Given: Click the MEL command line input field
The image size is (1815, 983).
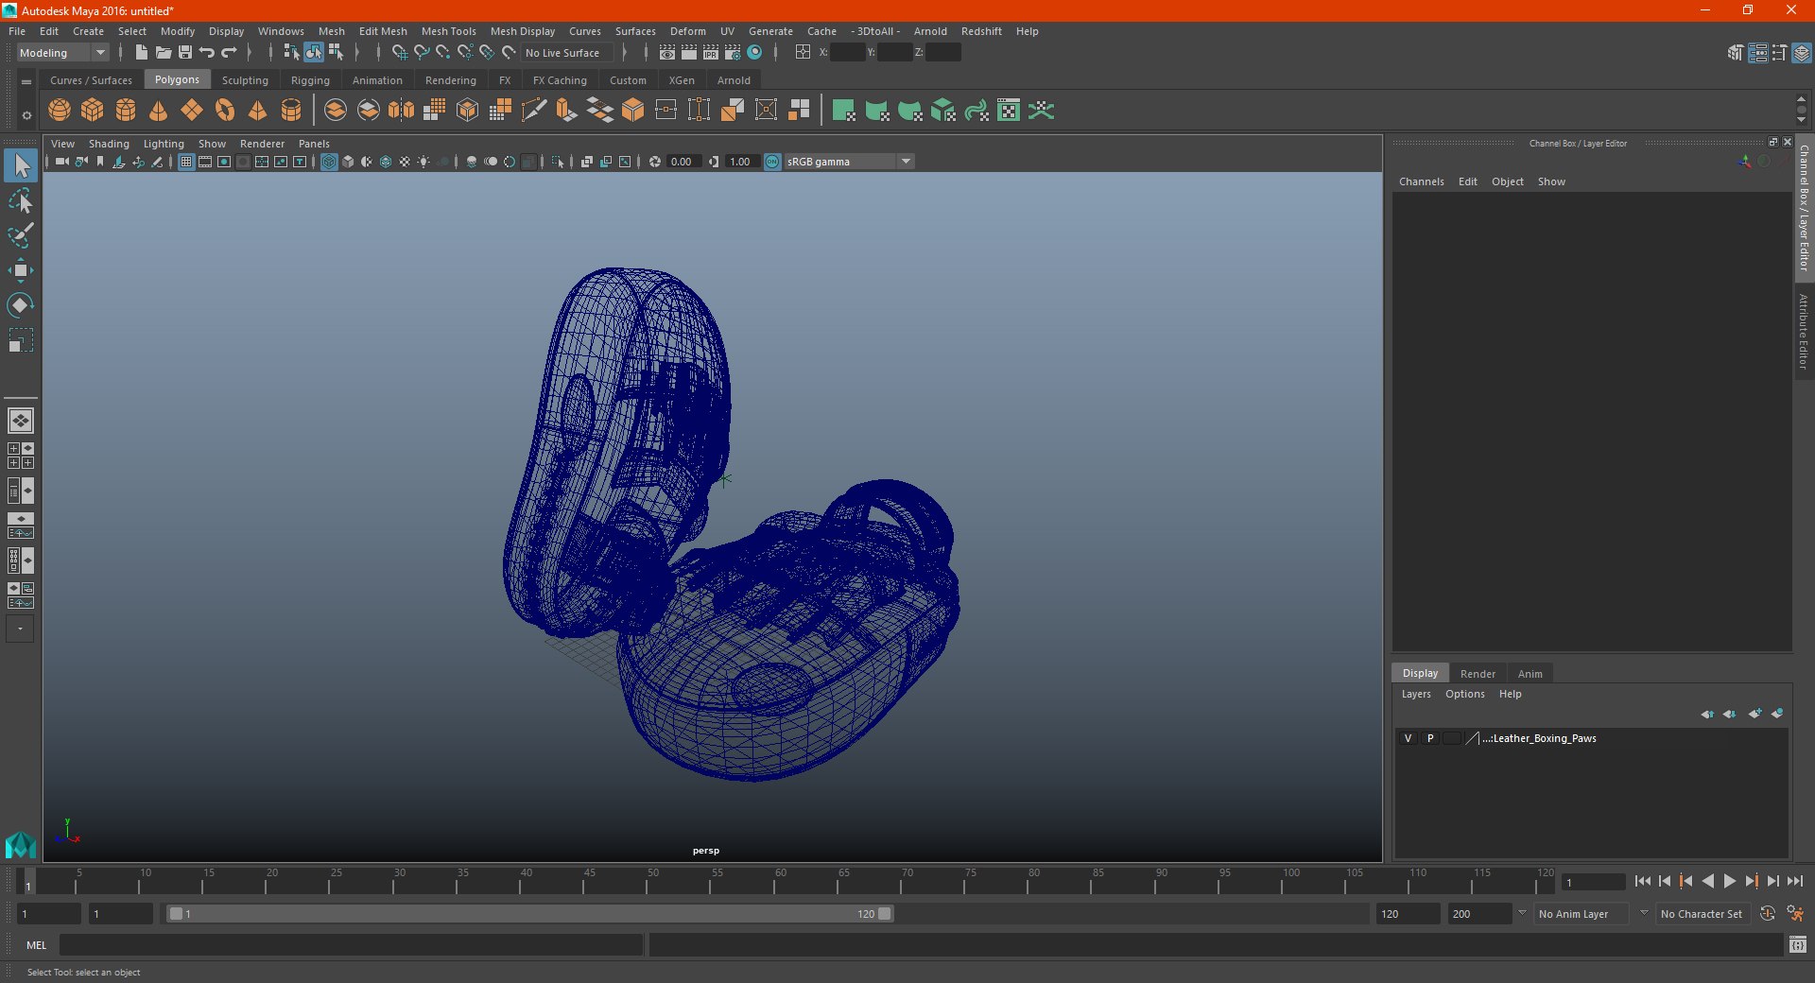Looking at the screenshot, I should 351,945.
